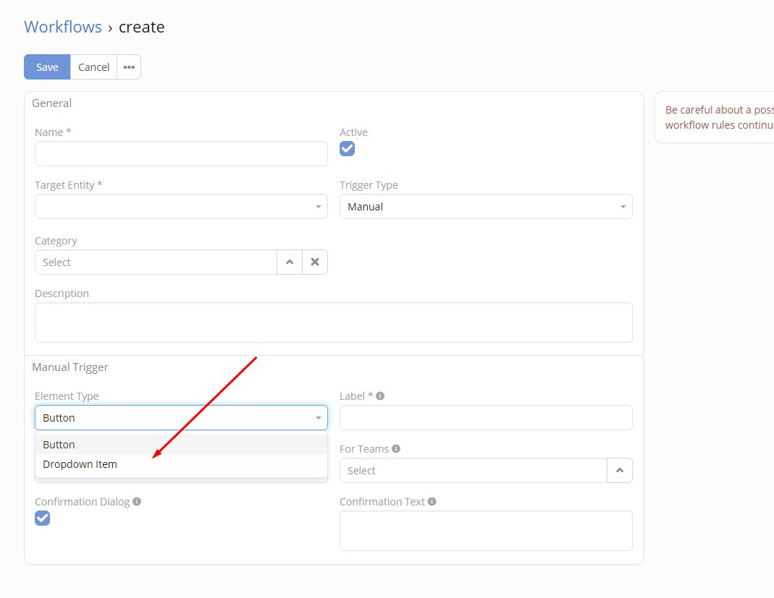This screenshot has height=598, width=774.
Task: Click info icon beside Confirmation Text
Action: click(432, 502)
